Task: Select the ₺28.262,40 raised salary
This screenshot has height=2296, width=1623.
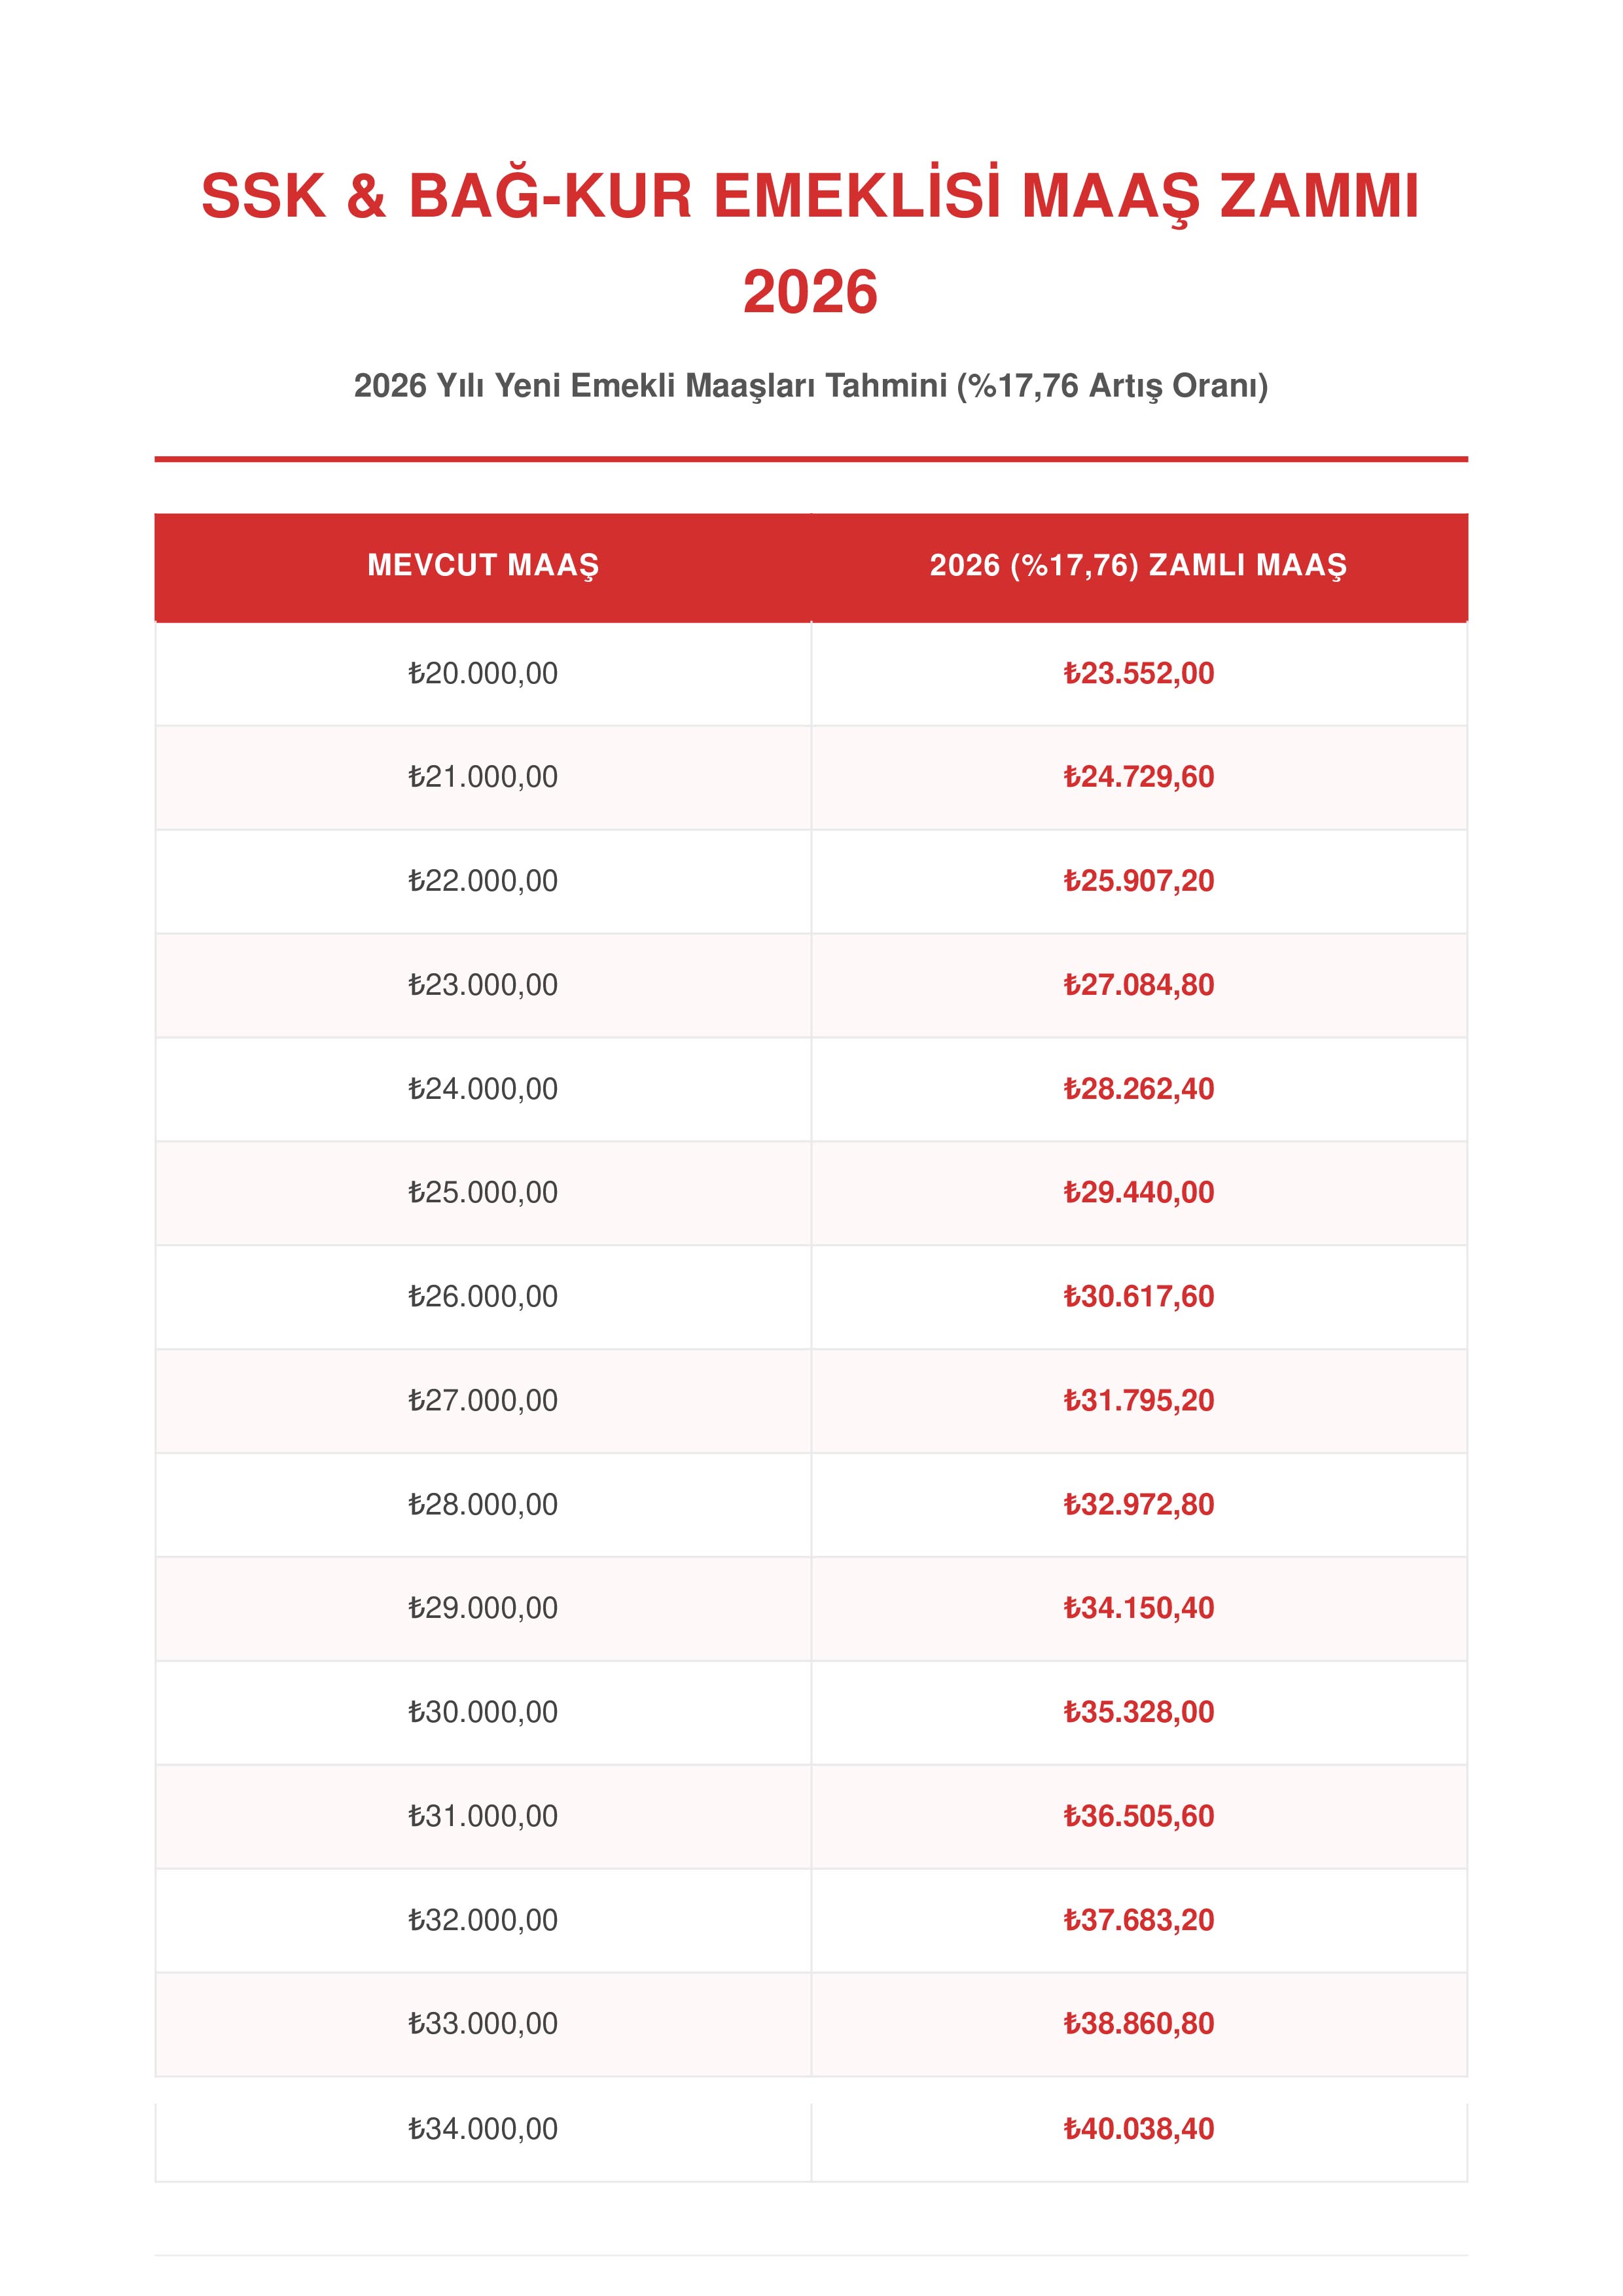Action: [1139, 1089]
